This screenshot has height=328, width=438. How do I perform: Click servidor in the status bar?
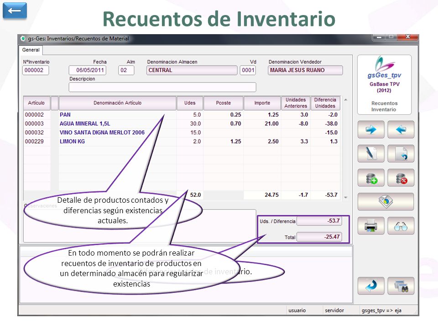[334, 310]
